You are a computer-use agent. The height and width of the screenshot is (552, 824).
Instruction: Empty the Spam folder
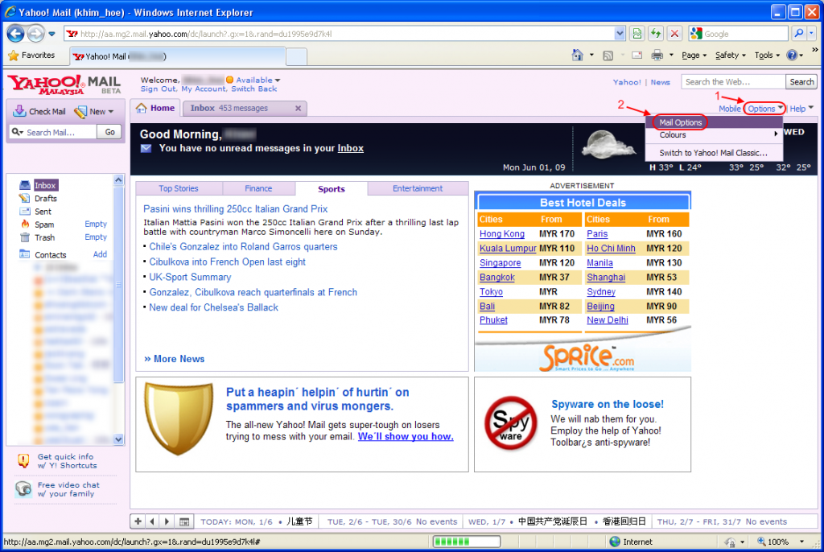pyautogui.click(x=96, y=225)
